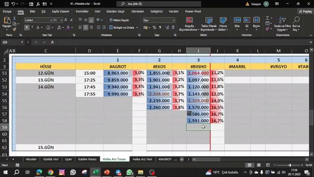Click the Page Layout view icon
This screenshot has width=314, height=177.
259,165
